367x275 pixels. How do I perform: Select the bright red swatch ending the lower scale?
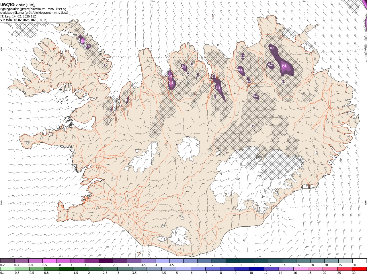tap(359, 269)
